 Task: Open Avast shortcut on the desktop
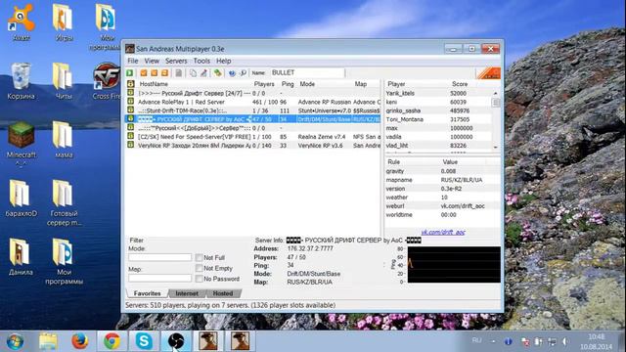coord(21,23)
